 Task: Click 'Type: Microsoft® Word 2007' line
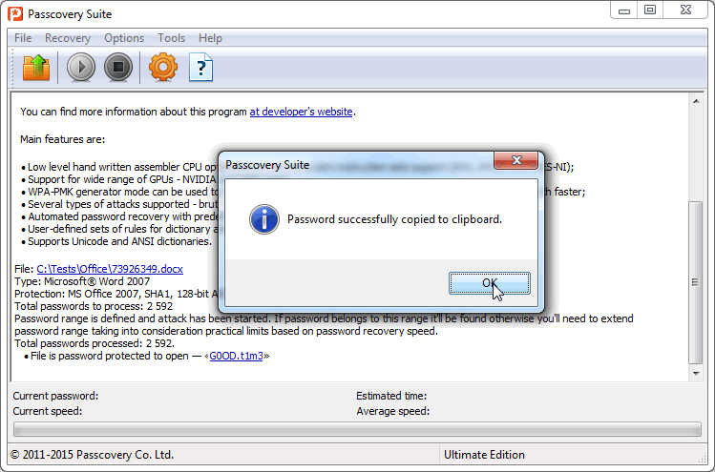[x=82, y=281]
